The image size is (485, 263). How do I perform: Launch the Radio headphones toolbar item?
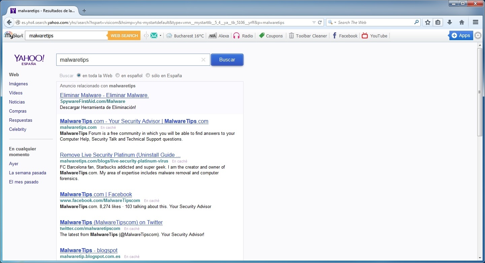243,36
